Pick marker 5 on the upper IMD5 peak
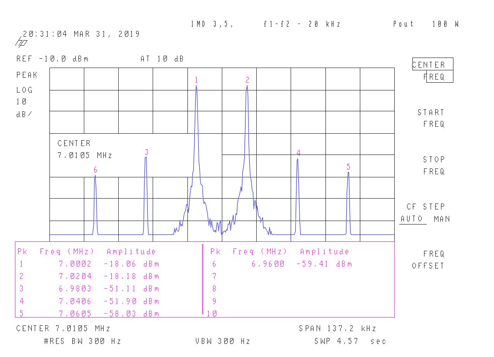 348,167
